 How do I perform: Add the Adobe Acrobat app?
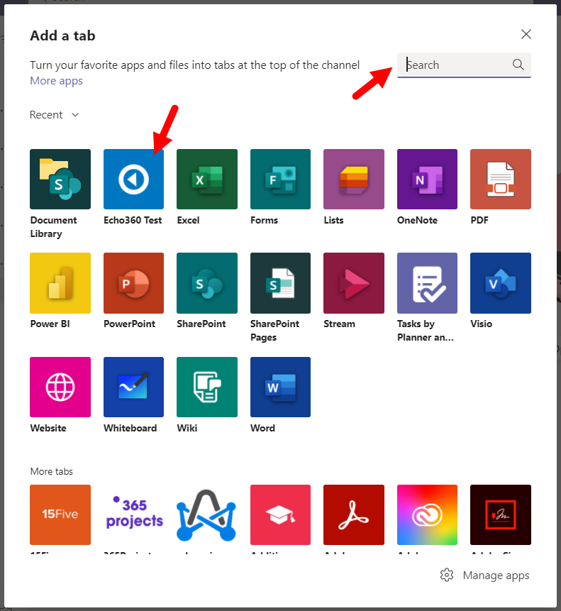point(353,514)
